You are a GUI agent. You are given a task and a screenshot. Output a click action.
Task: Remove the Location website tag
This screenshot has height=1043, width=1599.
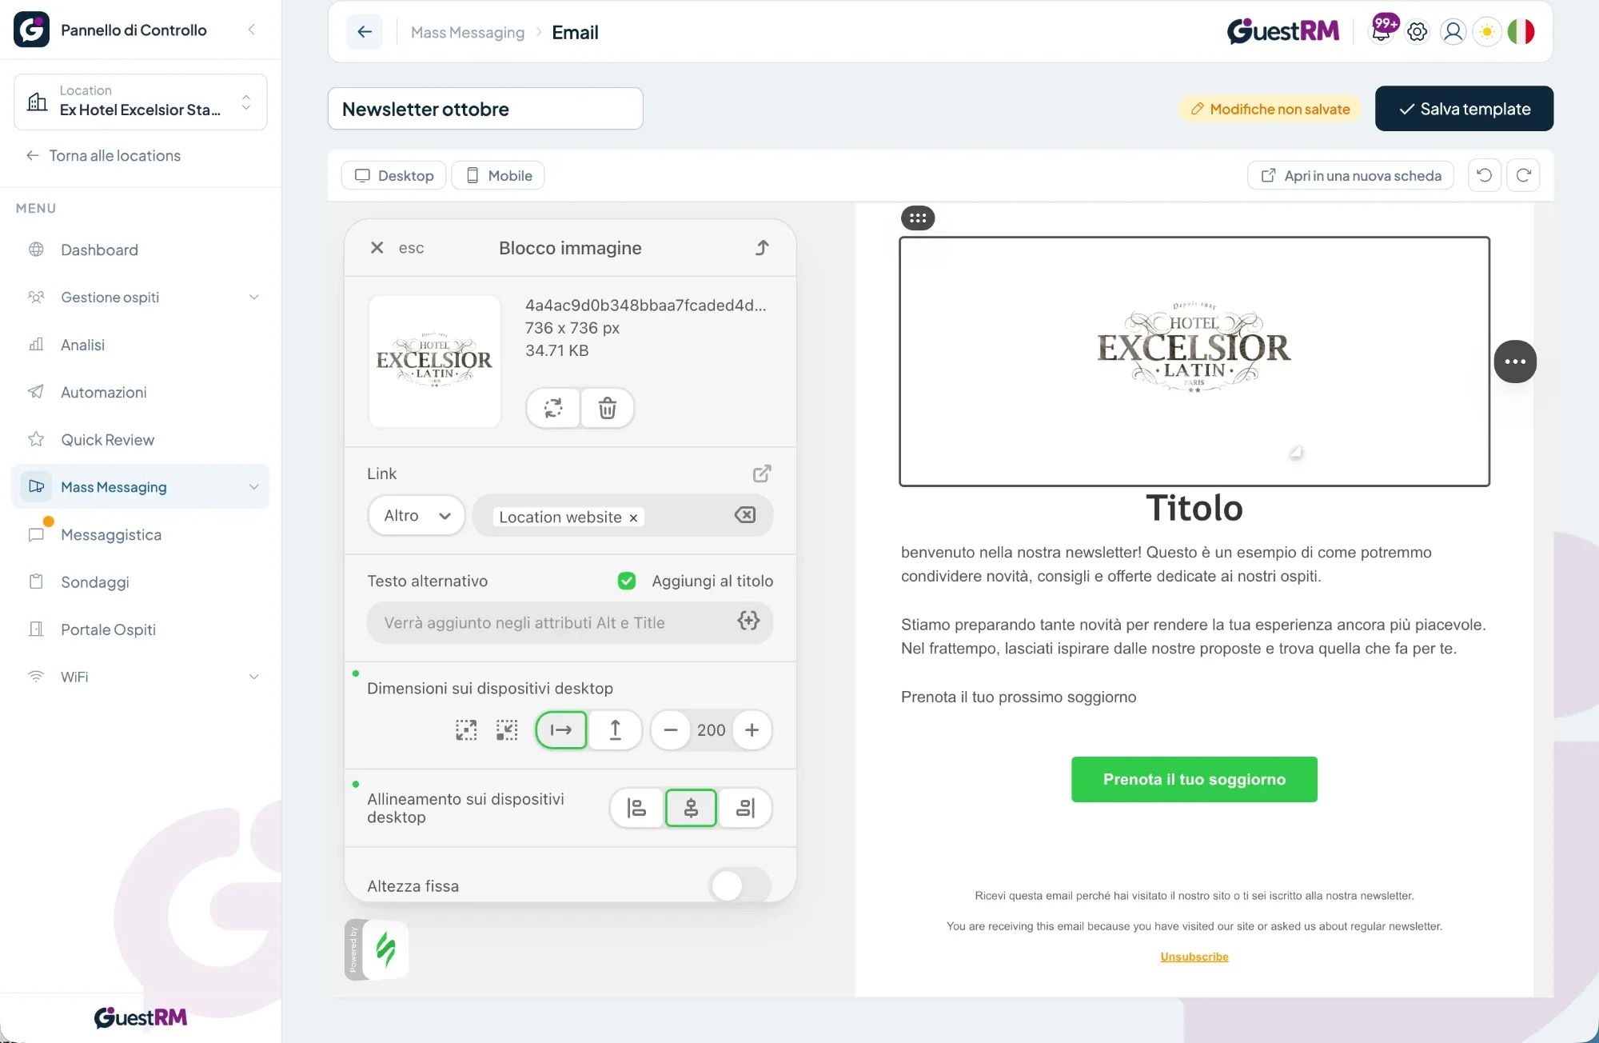click(633, 518)
